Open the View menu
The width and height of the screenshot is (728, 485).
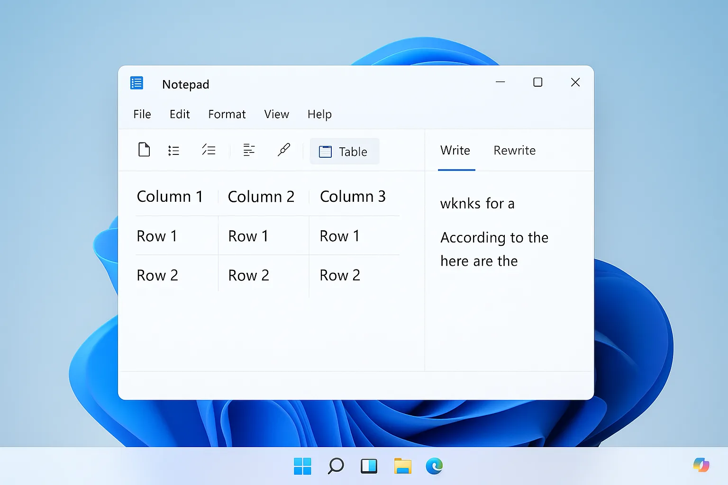tap(276, 114)
